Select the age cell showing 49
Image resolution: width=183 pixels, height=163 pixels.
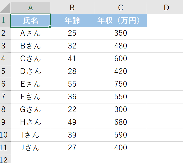point(72,122)
